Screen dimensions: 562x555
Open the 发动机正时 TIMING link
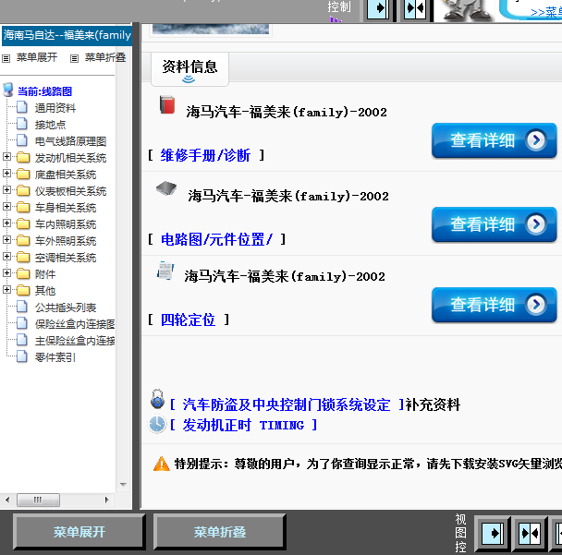(243, 425)
